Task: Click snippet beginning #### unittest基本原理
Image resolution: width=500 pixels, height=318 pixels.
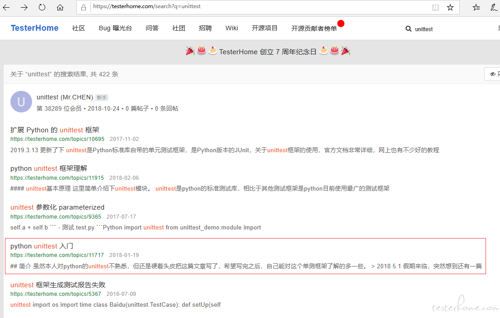Action: [x=200, y=189]
